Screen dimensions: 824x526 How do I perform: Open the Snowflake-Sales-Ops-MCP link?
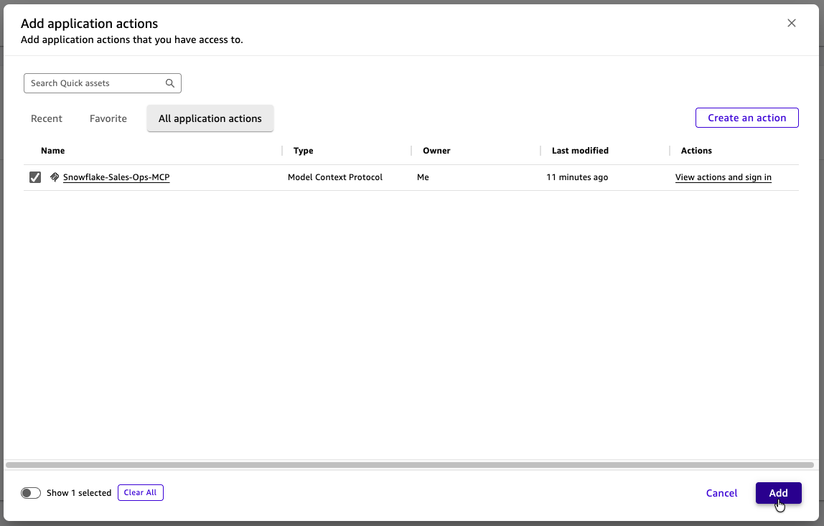(x=116, y=177)
